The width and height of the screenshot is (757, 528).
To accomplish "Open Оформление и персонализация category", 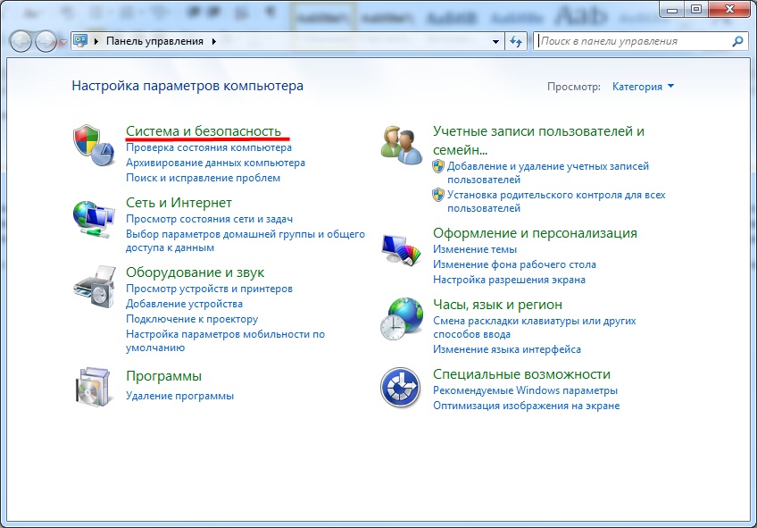I will [535, 233].
